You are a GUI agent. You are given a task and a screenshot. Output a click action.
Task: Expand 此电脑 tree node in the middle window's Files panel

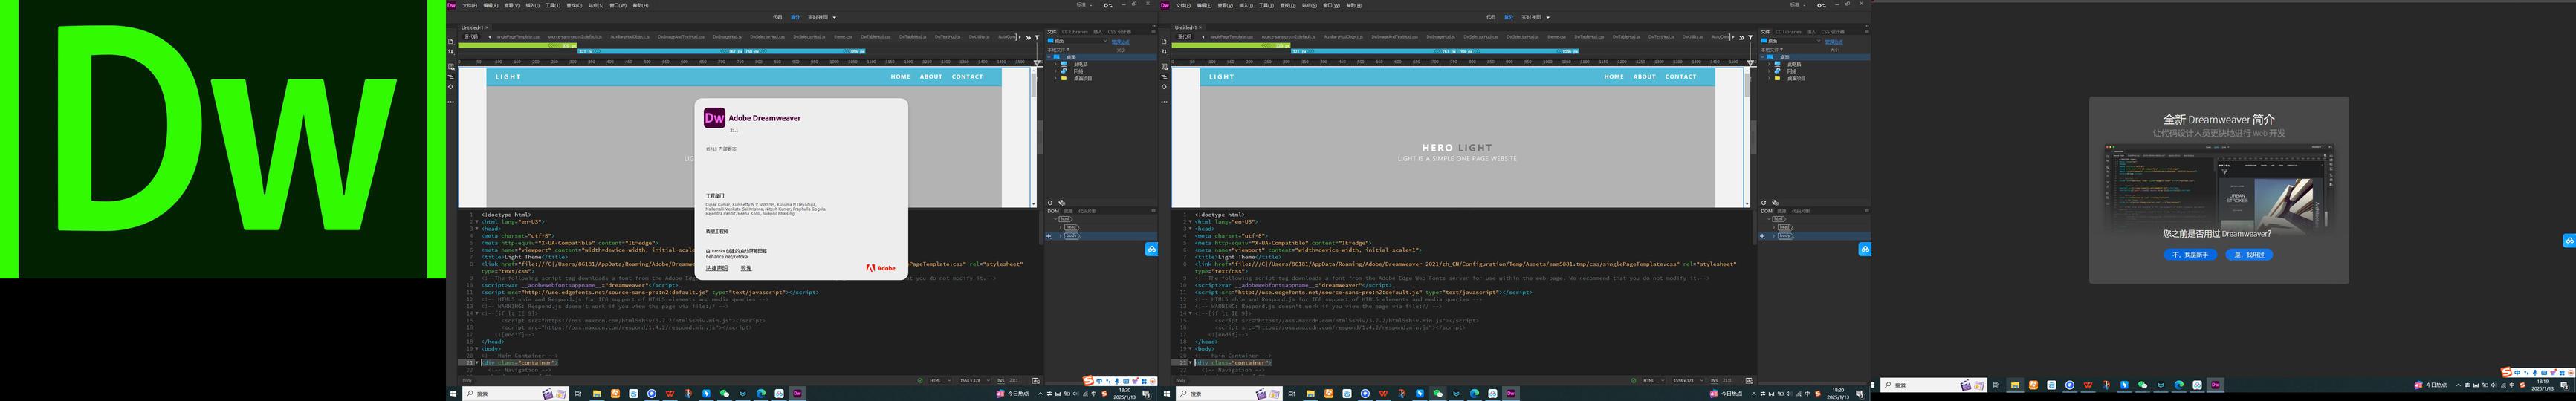tap(1770, 64)
